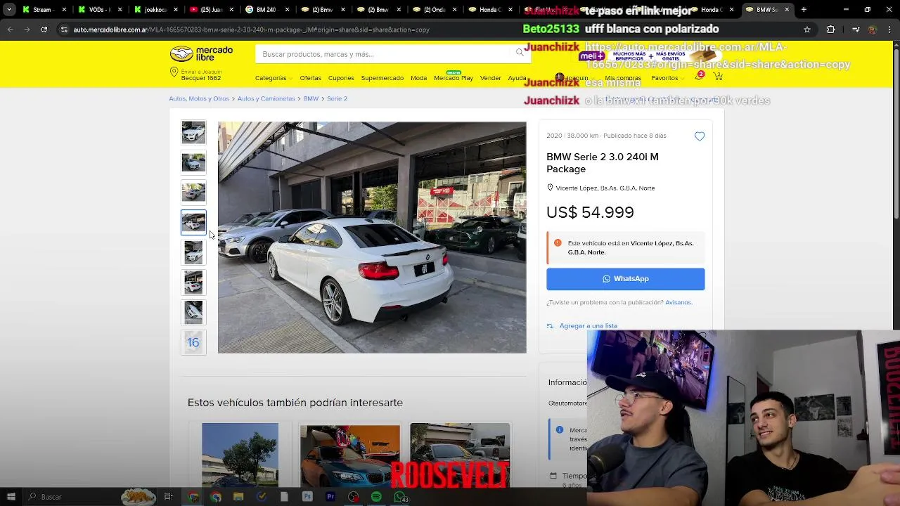
Task: Select seventh car photo thumbnail
Action: 193,312
